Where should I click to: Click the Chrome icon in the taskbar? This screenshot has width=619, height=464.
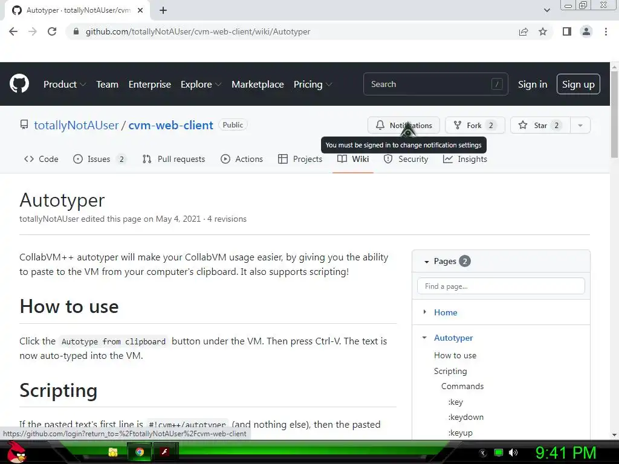click(140, 452)
